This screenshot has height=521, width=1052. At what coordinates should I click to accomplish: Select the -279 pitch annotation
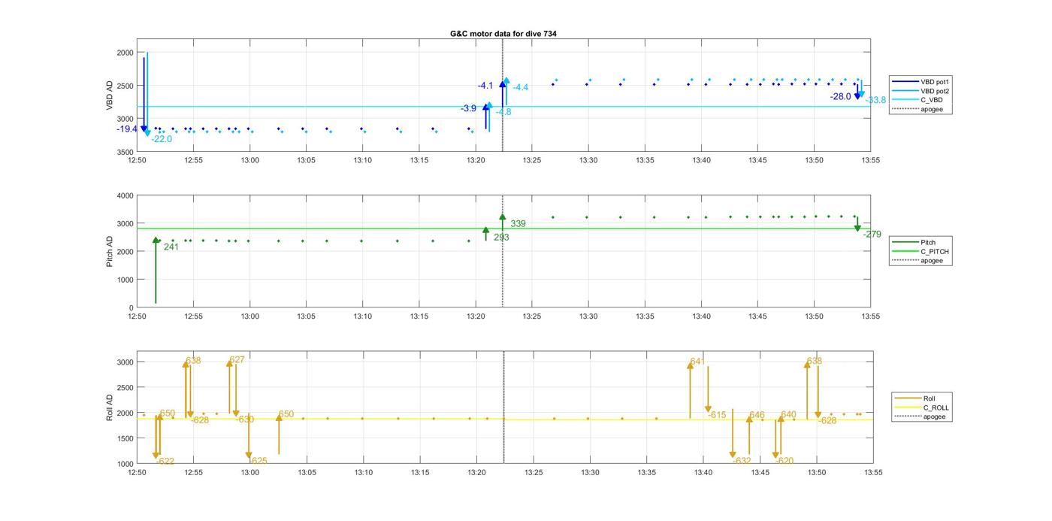point(872,235)
